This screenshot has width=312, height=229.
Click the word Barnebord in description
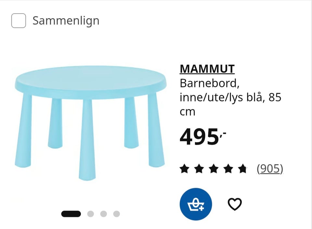(x=208, y=83)
